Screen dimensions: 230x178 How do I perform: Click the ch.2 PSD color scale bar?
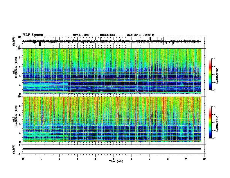[210, 122]
